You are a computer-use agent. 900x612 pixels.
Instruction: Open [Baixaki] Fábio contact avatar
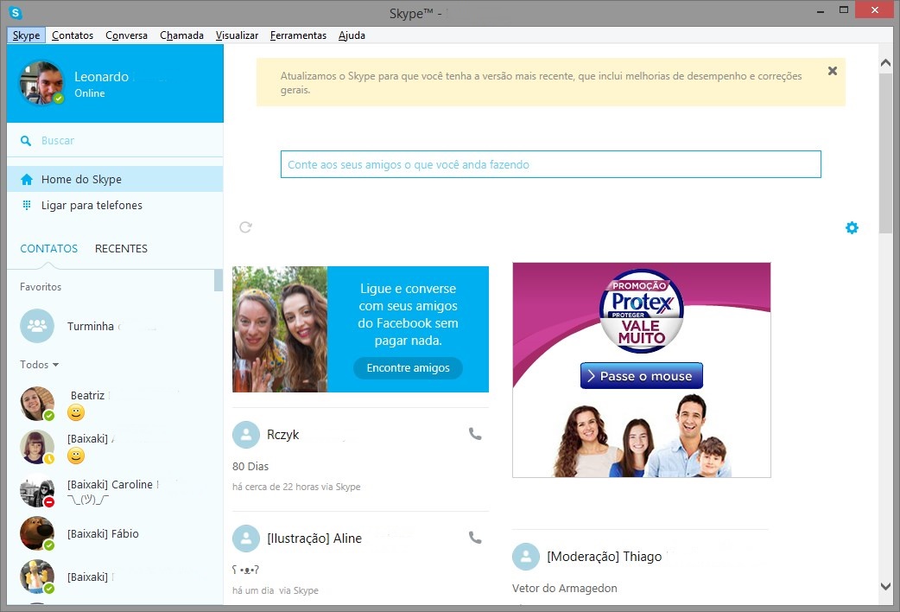click(37, 533)
